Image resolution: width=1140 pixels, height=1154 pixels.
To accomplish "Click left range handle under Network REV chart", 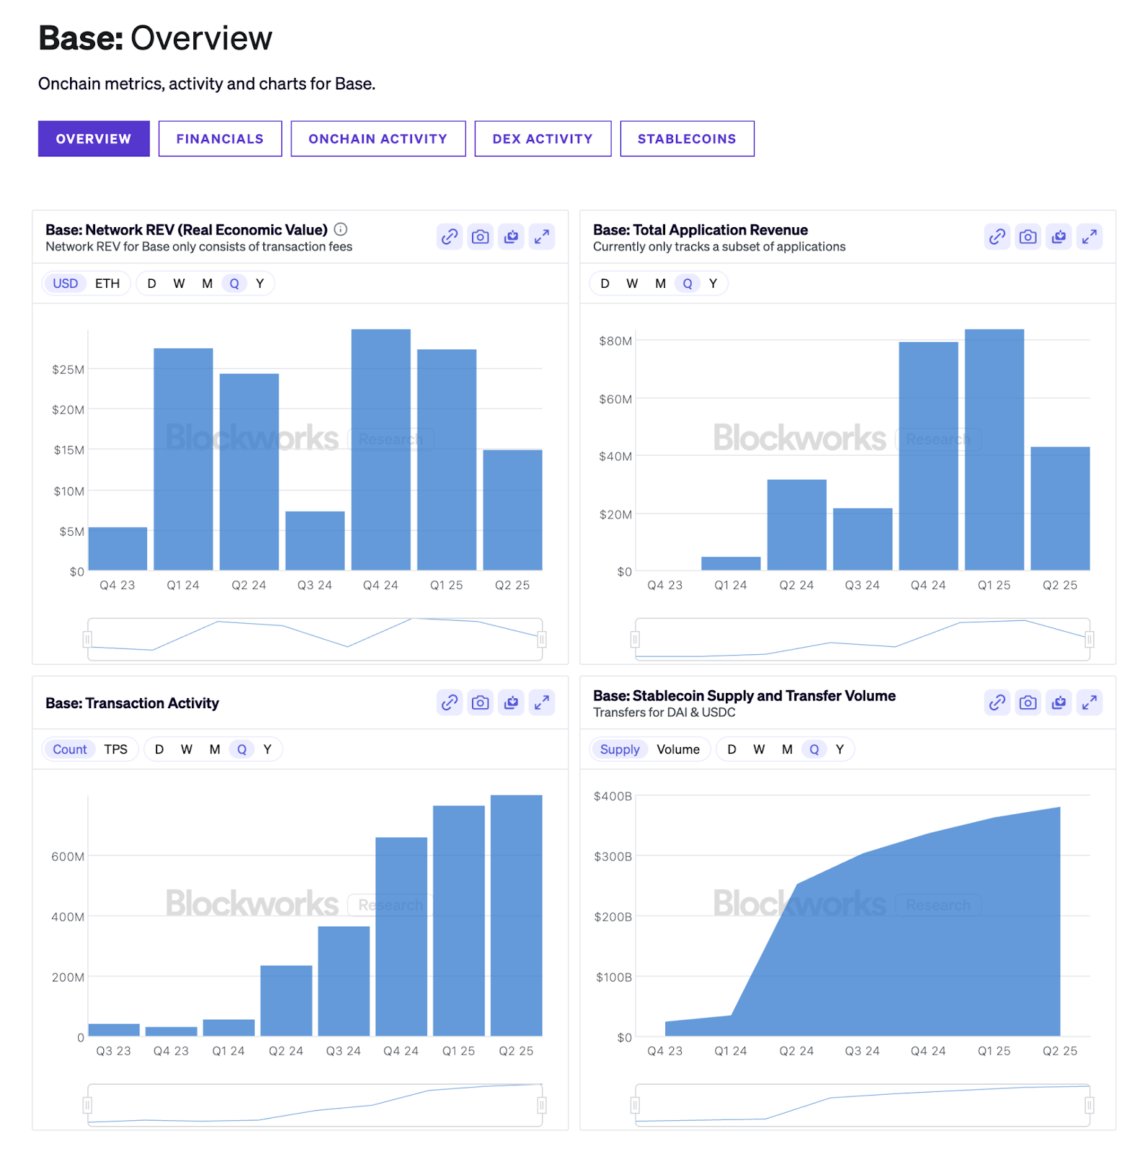I will [x=87, y=639].
